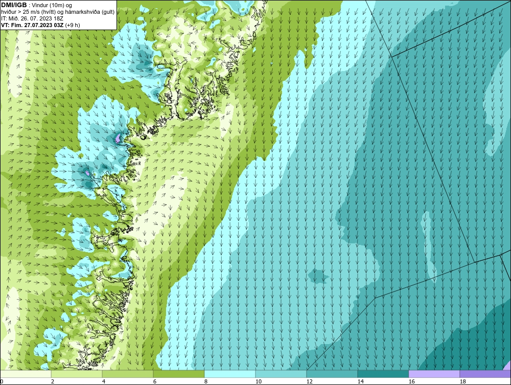Click the legend scale label '4'

tap(104, 381)
